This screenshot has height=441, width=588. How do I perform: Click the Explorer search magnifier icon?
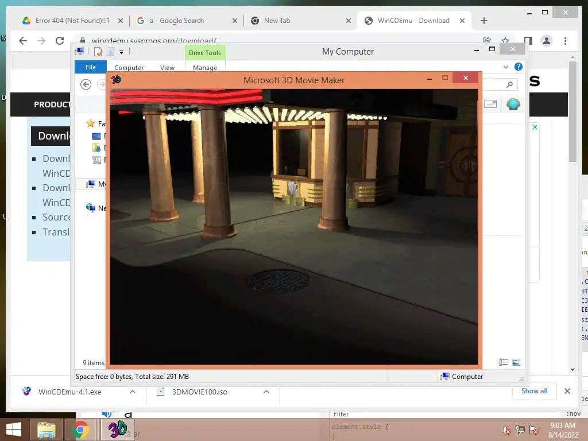tap(509, 84)
